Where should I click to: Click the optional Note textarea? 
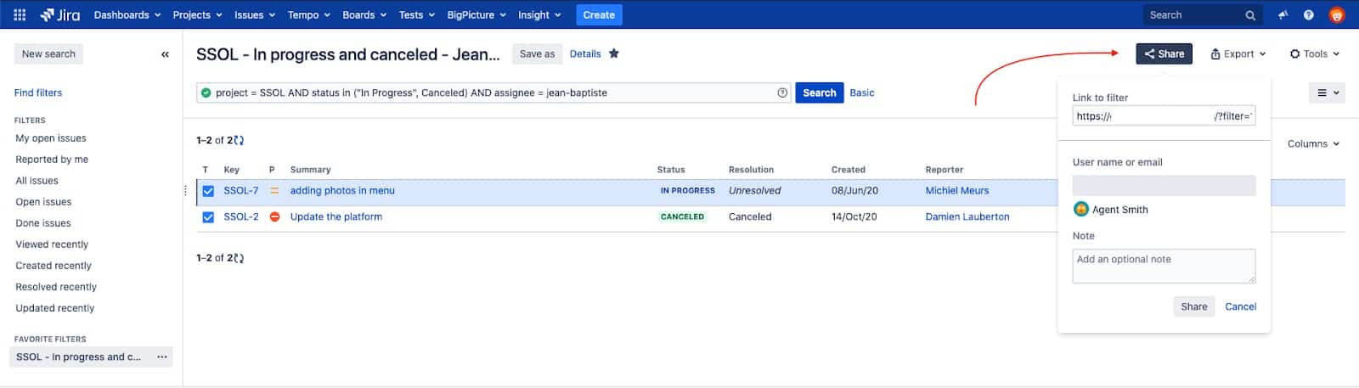click(x=1164, y=266)
